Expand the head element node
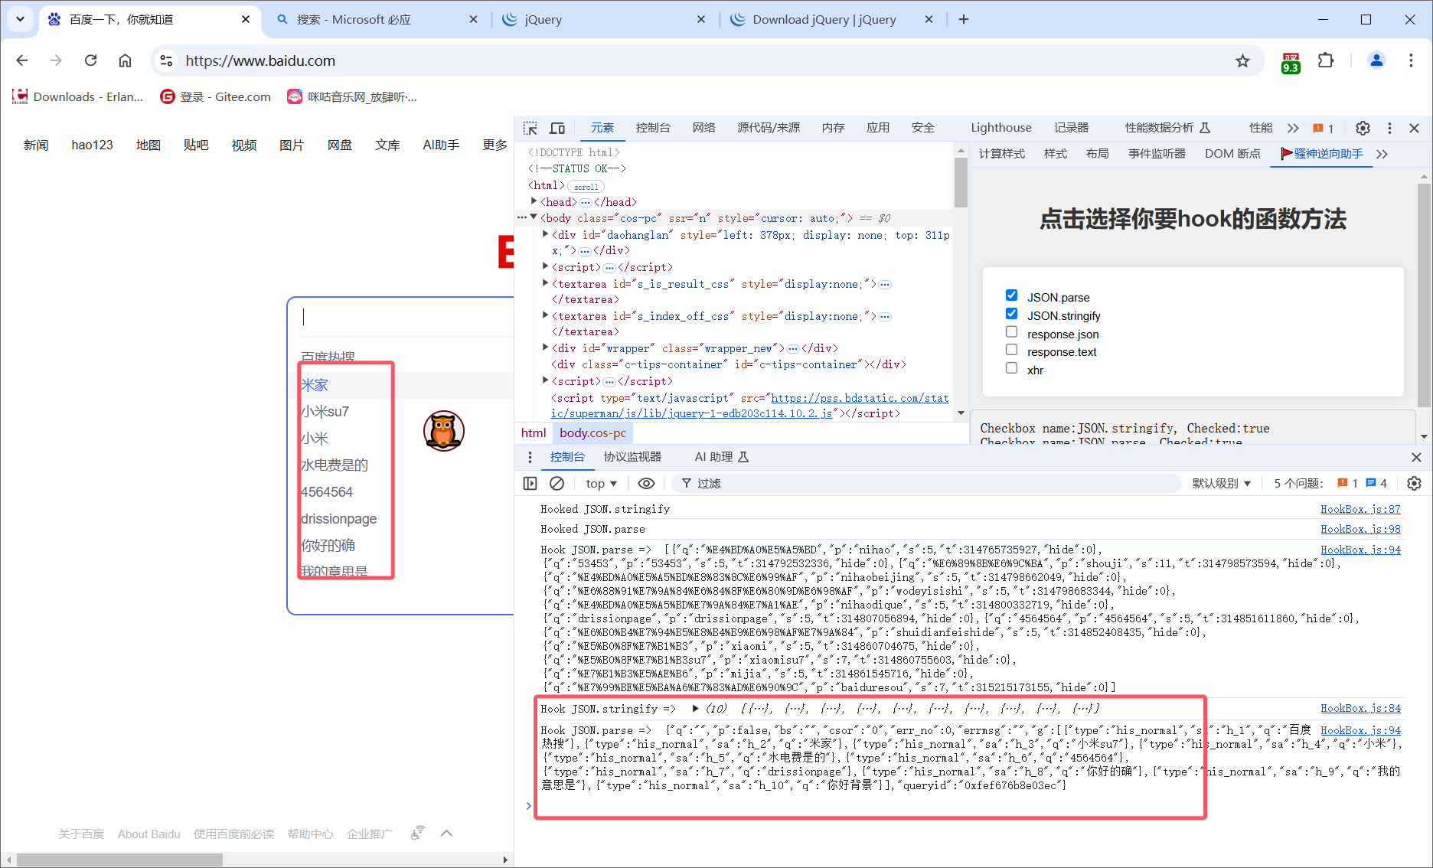This screenshot has width=1433, height=868. 534,201
